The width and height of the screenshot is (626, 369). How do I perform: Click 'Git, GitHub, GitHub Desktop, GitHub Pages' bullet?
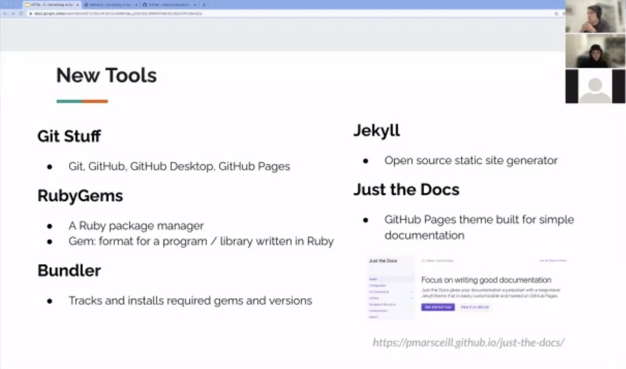click(x=179, y=167)
